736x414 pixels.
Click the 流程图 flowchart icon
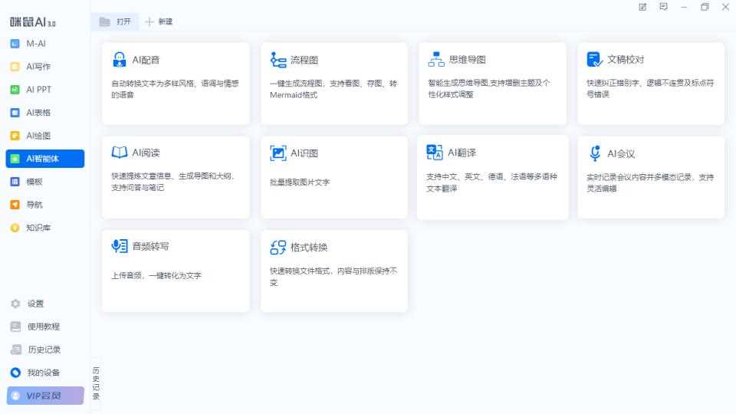[278, 60]
